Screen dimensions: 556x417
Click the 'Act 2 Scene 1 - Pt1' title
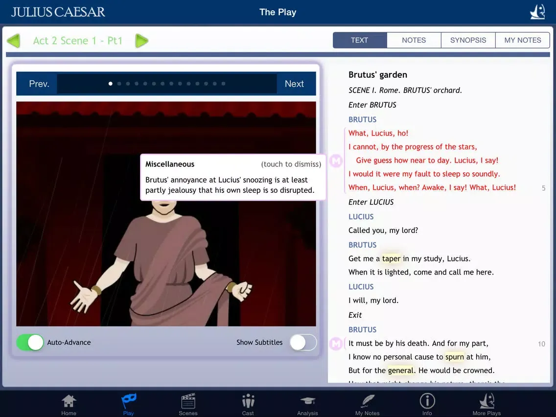coord(78,41)
